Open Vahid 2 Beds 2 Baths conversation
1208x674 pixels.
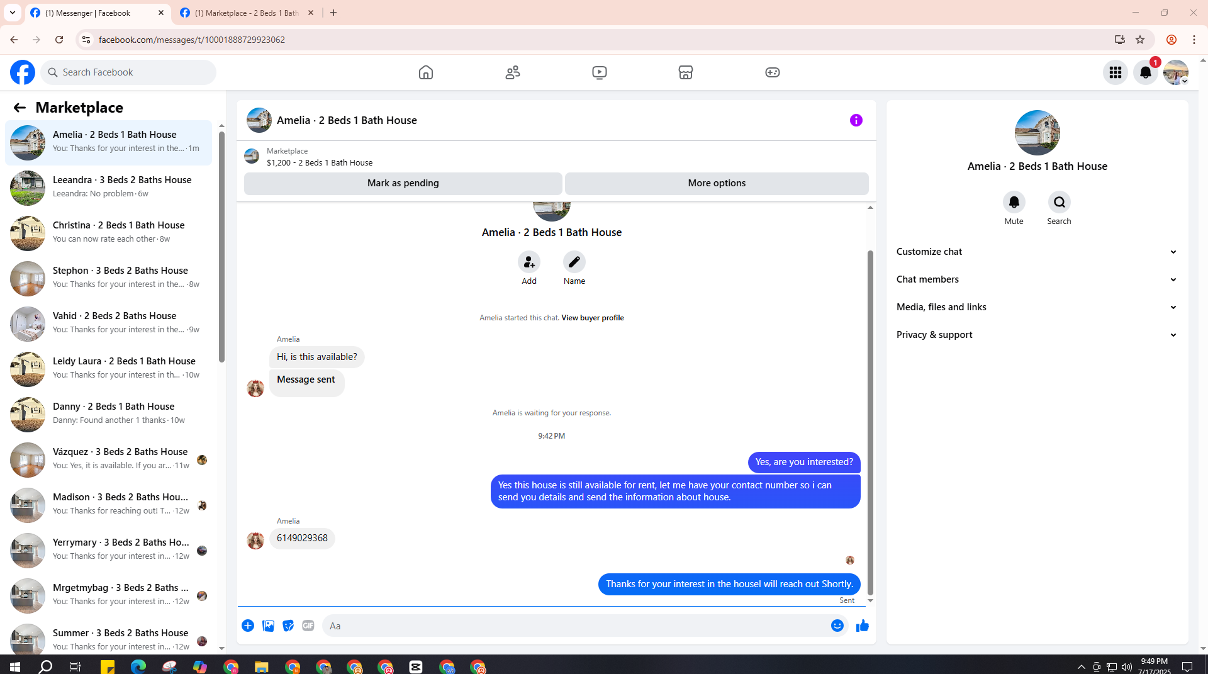point(108,324)
